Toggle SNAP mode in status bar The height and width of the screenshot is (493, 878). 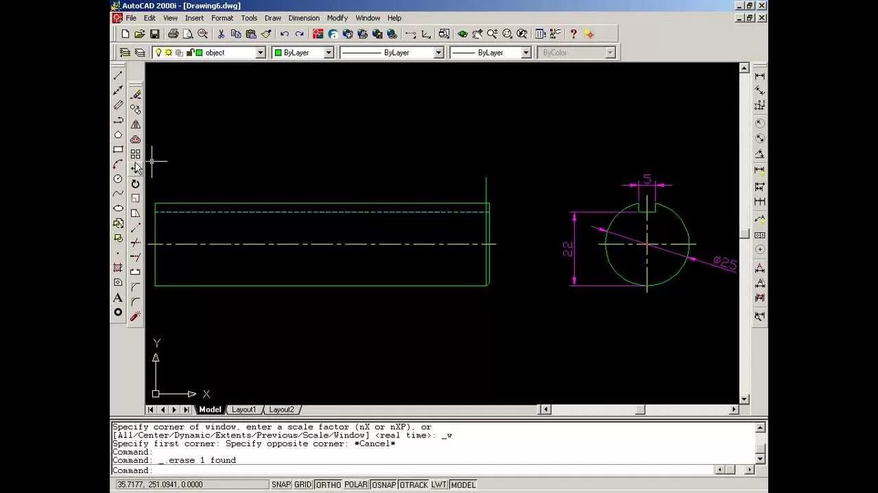[281, 485]
